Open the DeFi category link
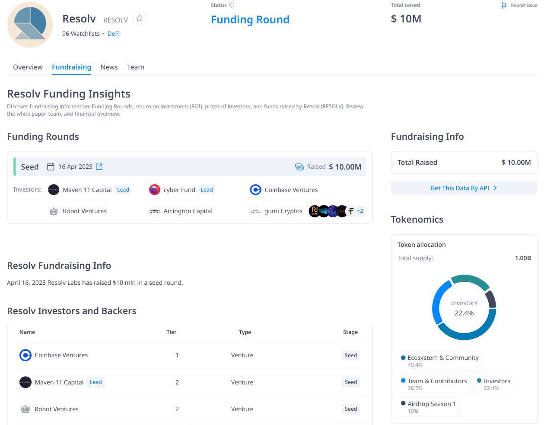 [x=114, y=34]
